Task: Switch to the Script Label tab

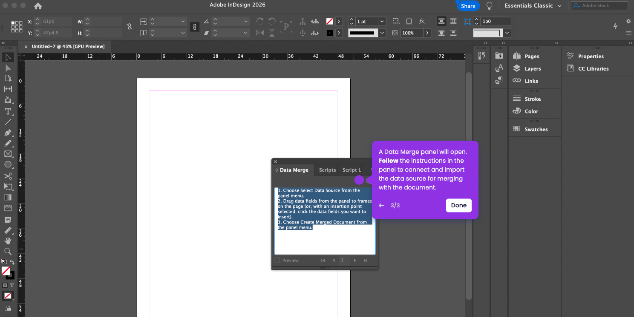Action: tap(352, 170)
